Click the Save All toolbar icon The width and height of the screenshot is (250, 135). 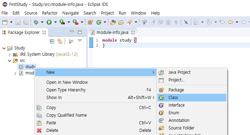pos(26,22)
